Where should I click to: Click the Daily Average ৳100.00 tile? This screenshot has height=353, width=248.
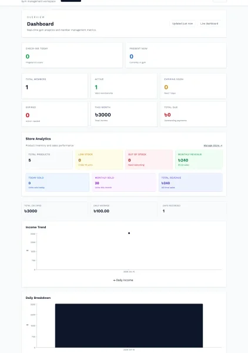click(124, 209)
